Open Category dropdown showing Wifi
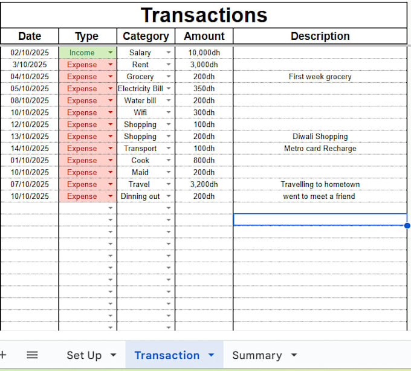This screenshot has height=371, width=411. 169,112
